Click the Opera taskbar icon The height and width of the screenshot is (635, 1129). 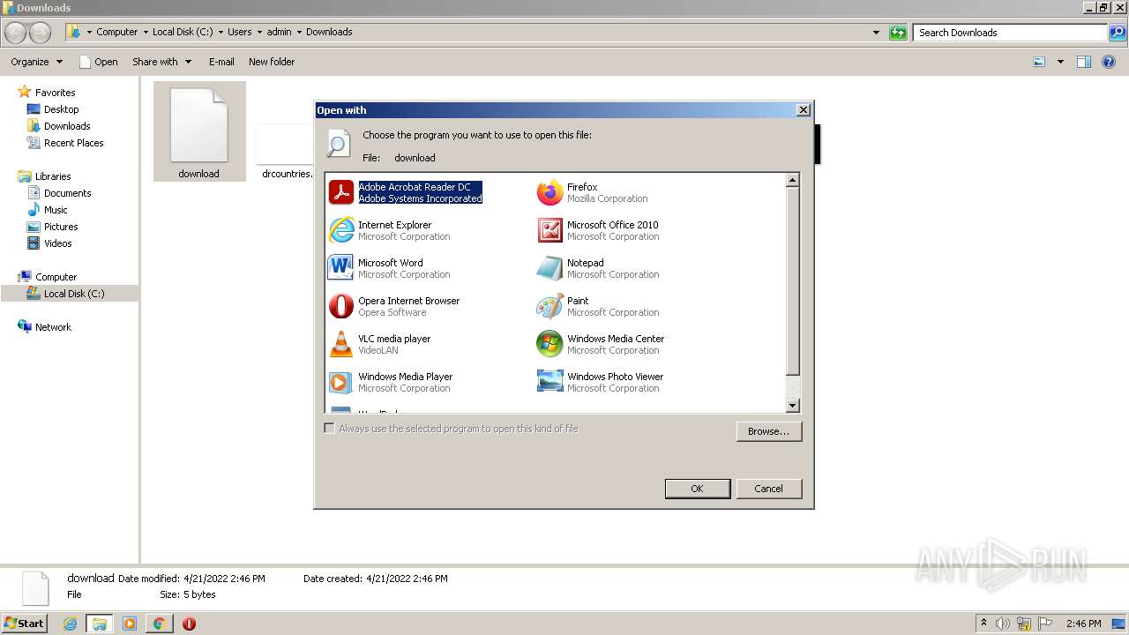click(189, 624)
